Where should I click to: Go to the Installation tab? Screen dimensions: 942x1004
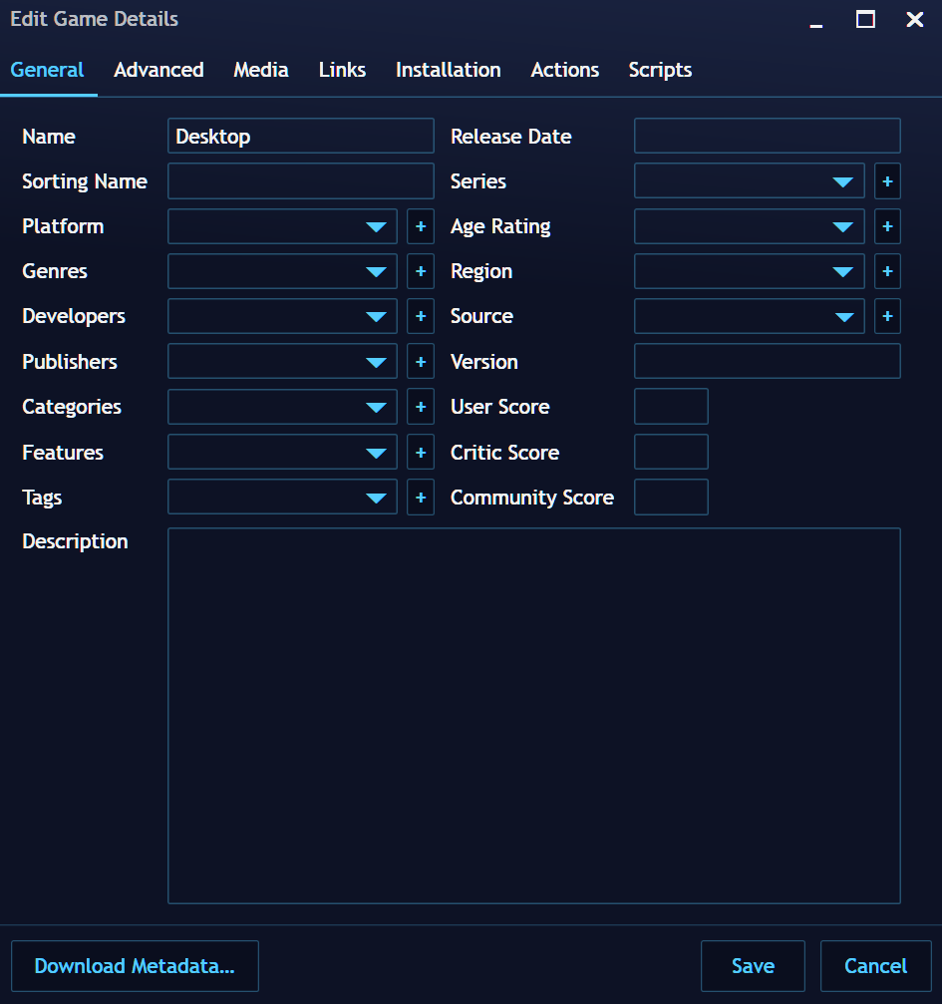(448, 70)
